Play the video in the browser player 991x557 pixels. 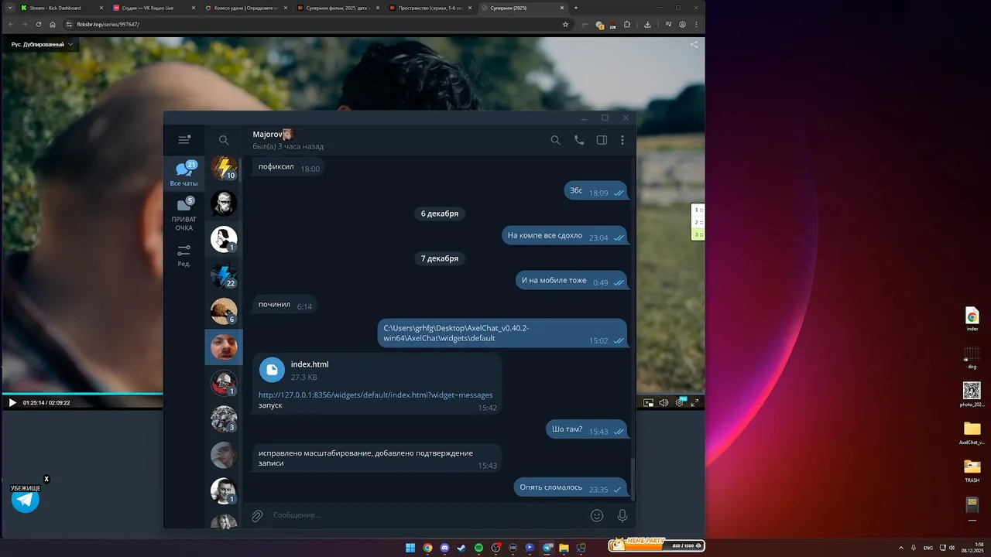[12, 402]
